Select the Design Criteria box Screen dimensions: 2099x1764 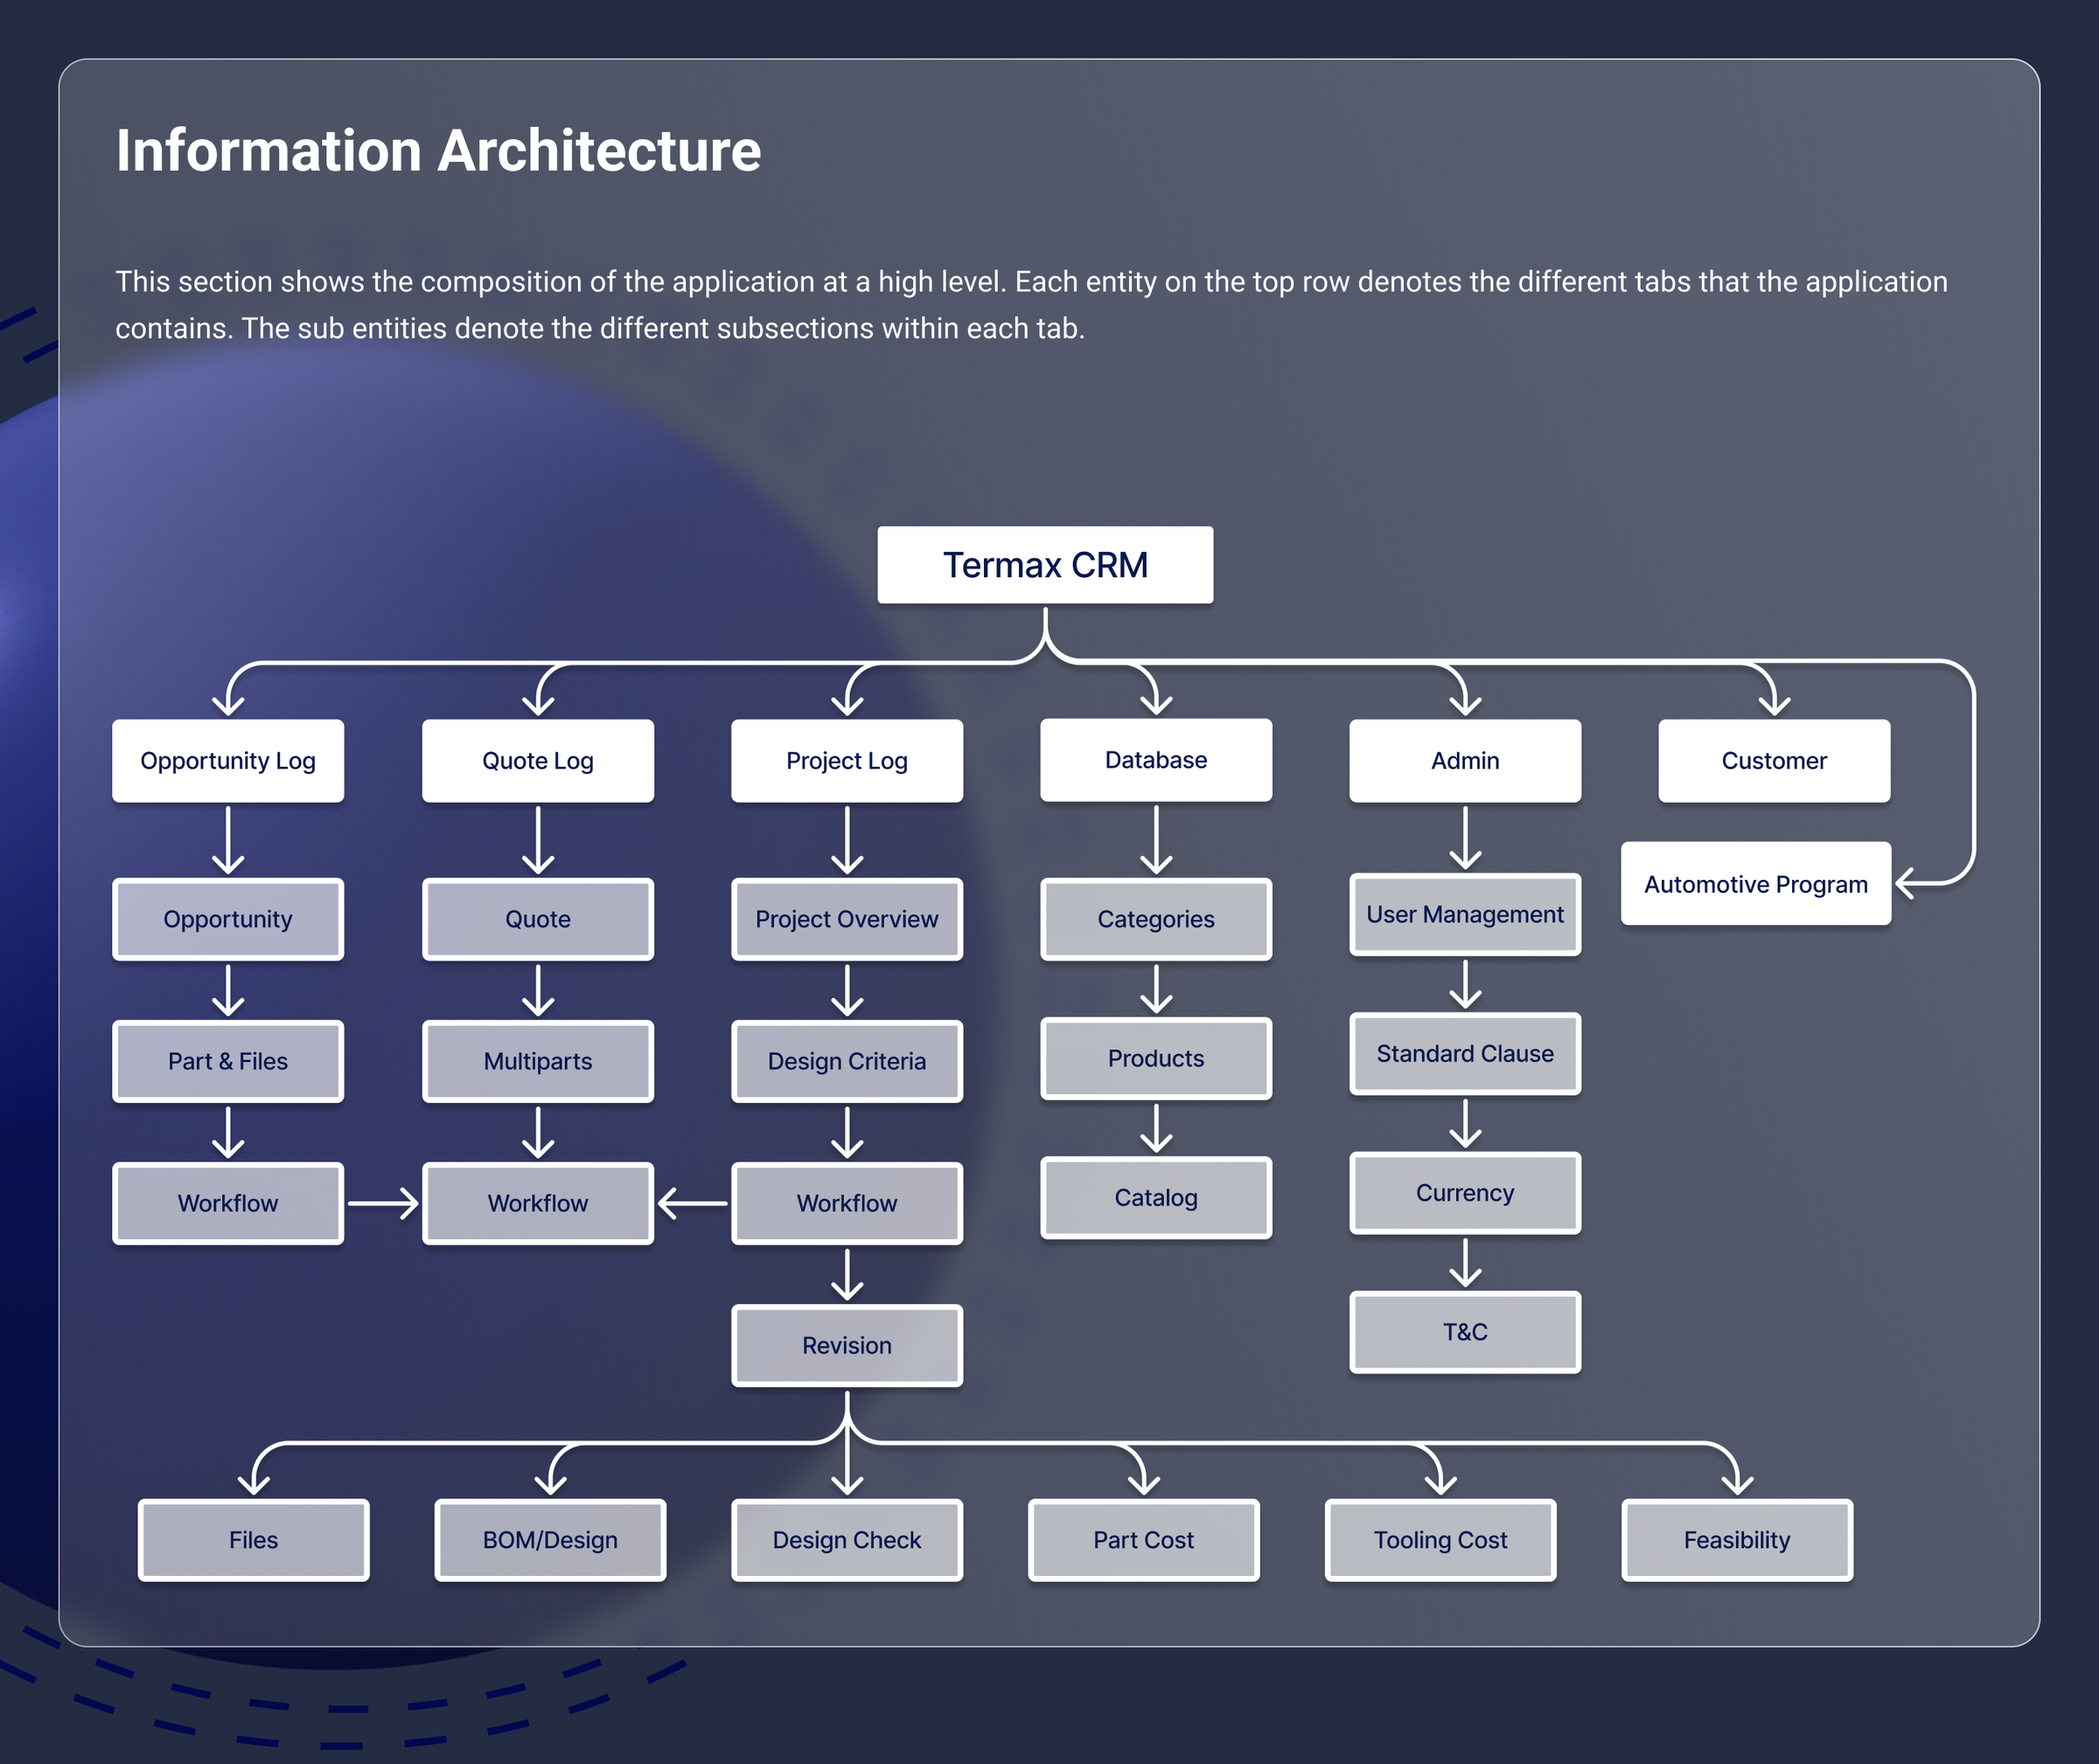(x=847, y=1061)
